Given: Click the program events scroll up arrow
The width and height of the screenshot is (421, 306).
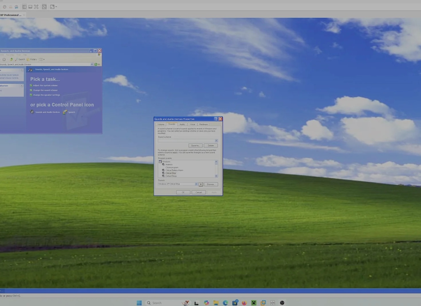Looking at the screenshot, I should (x=216, y=162).
